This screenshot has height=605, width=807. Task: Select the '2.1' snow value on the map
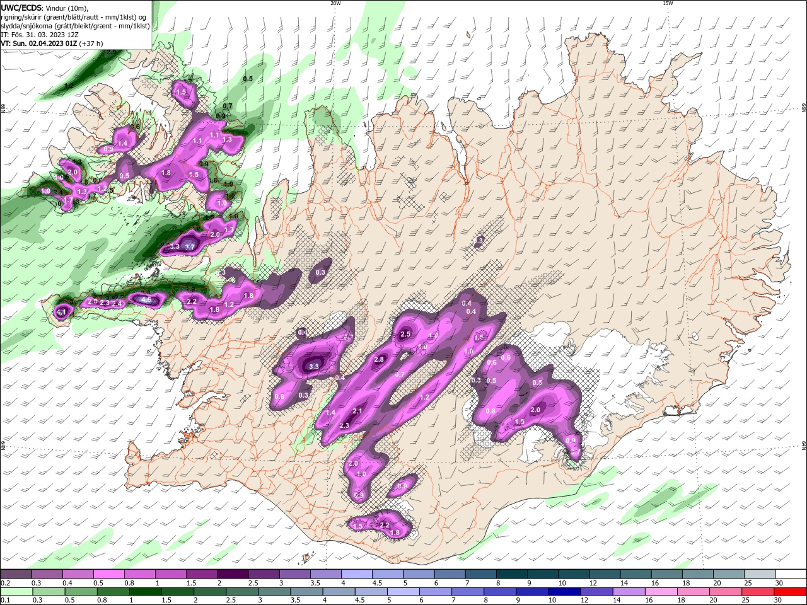click(x=357, y=411)
